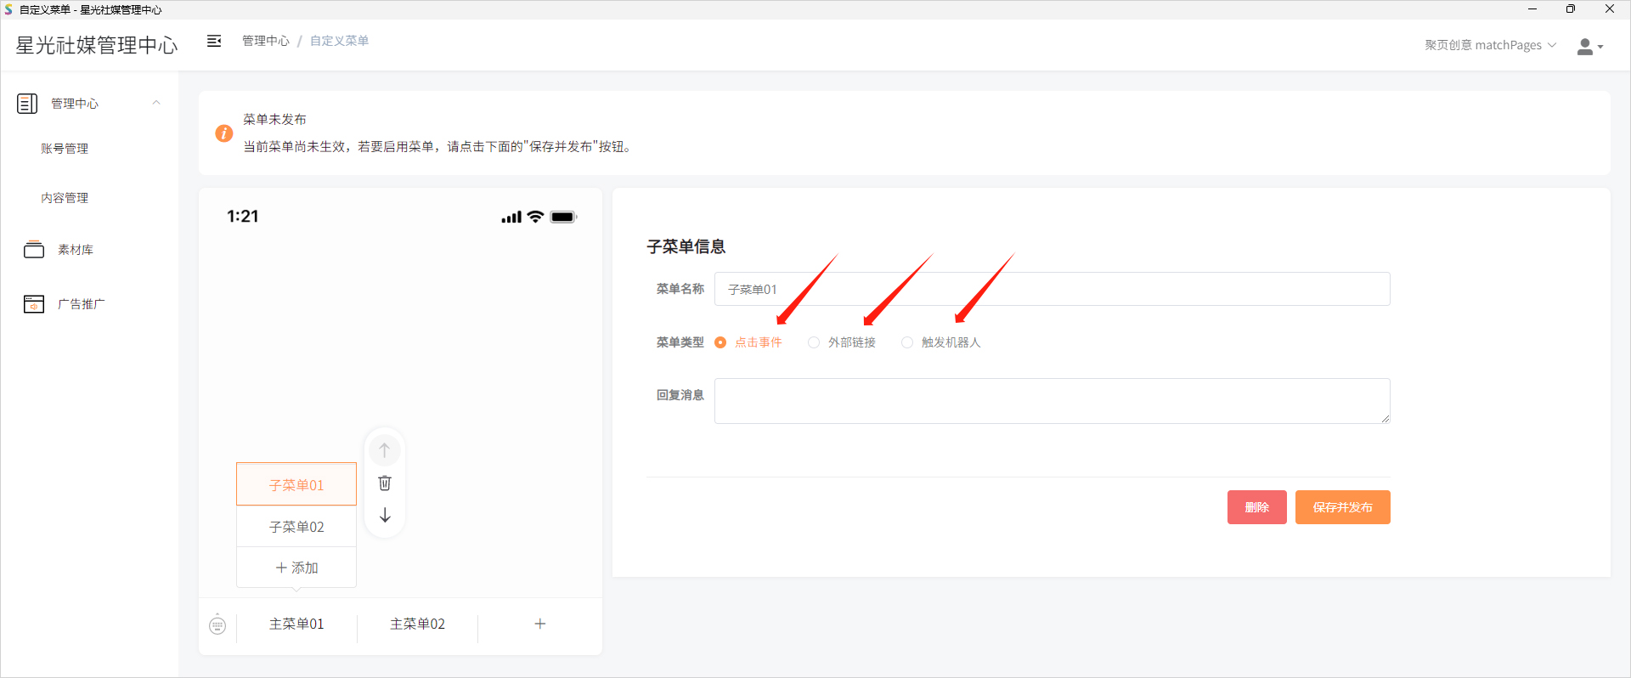This screenshot has width=1631, height=678.
Task: Select the 触发机器人 radio option
Action: [x=907, y=342]
